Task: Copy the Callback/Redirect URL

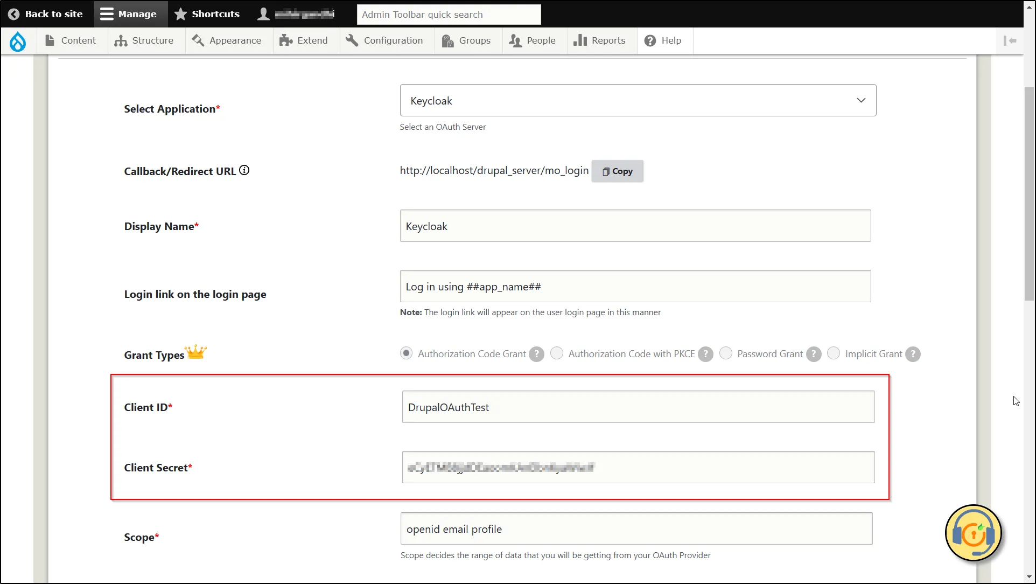Action: click(616, 170)
